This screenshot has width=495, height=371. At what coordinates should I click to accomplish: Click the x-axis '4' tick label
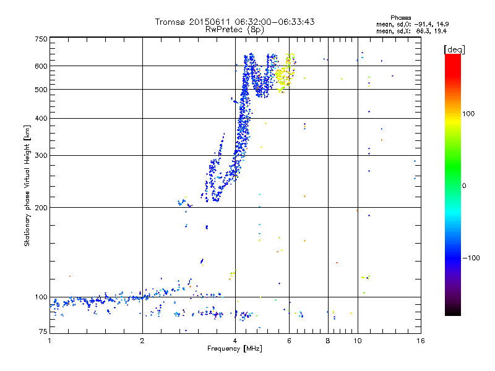pyautogui.click(x=235, y=341)
